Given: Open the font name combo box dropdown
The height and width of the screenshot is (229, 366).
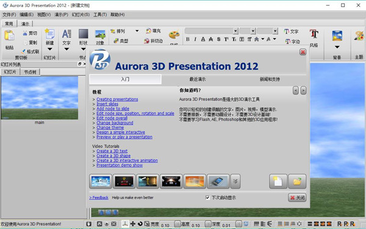Looking at the screenshot, I should [235, 31].
